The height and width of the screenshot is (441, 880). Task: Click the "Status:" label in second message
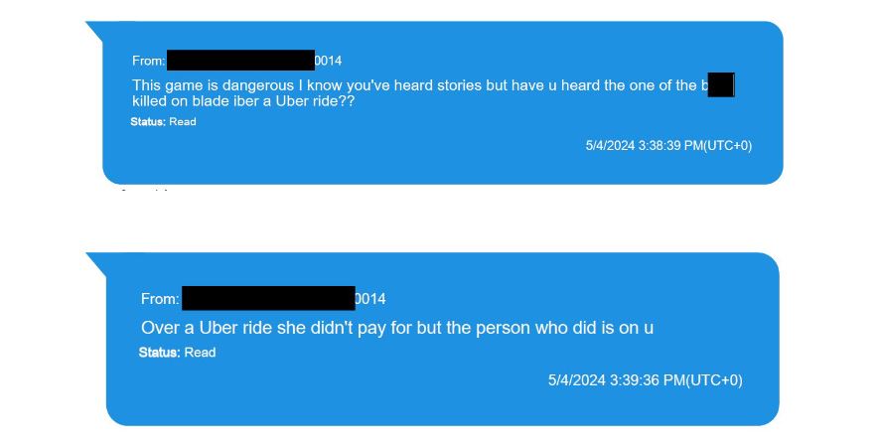(x=159, y=353)
